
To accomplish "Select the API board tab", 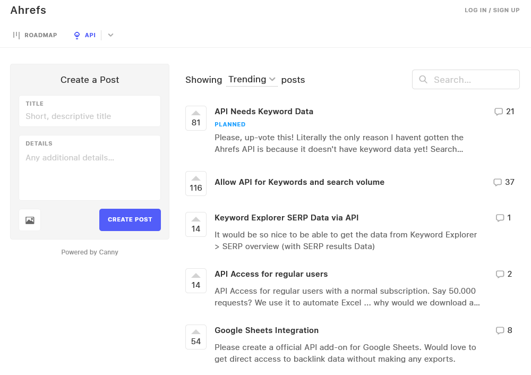I will [85, 36].
